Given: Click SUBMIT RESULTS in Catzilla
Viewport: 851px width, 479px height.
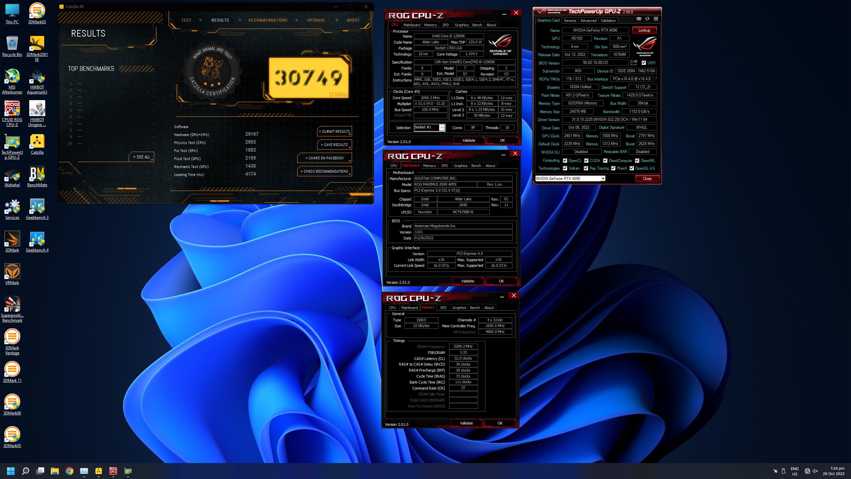Looking at the screenshot, I should (334, 131).
